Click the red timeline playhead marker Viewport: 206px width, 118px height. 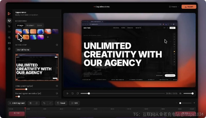(x=25, y=108)
